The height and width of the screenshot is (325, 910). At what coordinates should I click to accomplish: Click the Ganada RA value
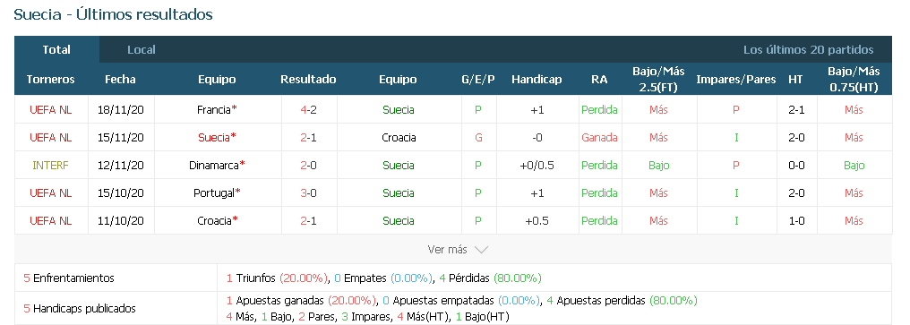coord(599,138)
